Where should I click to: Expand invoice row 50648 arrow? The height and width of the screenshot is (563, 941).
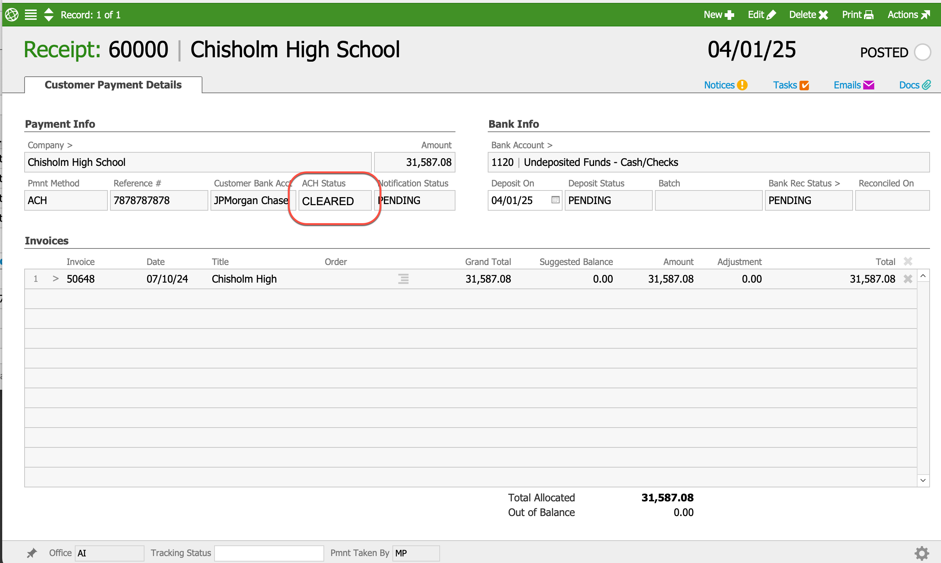pos(56,279)
